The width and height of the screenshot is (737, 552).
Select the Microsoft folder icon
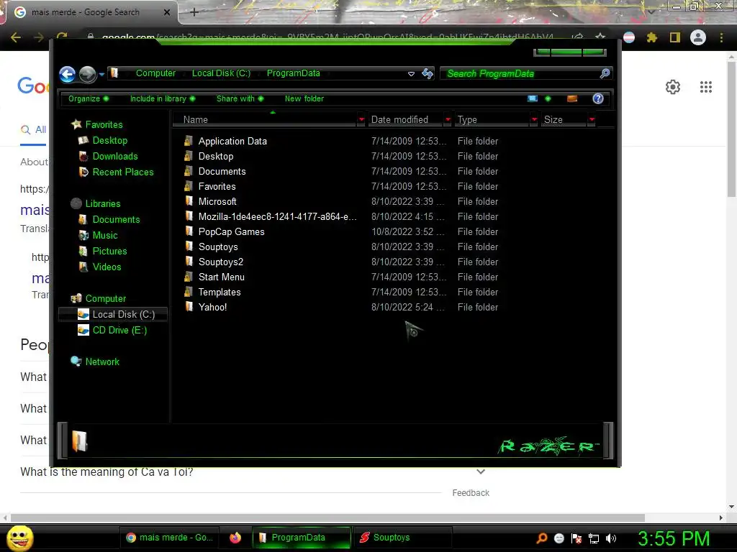[x=189, y=201]
